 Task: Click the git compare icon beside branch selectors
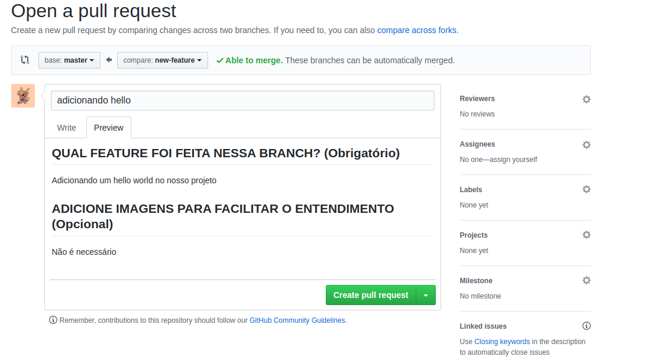[24, 60]
